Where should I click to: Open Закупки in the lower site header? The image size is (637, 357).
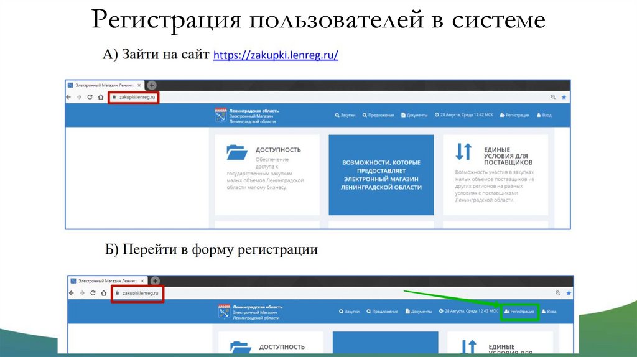(350, 312)
